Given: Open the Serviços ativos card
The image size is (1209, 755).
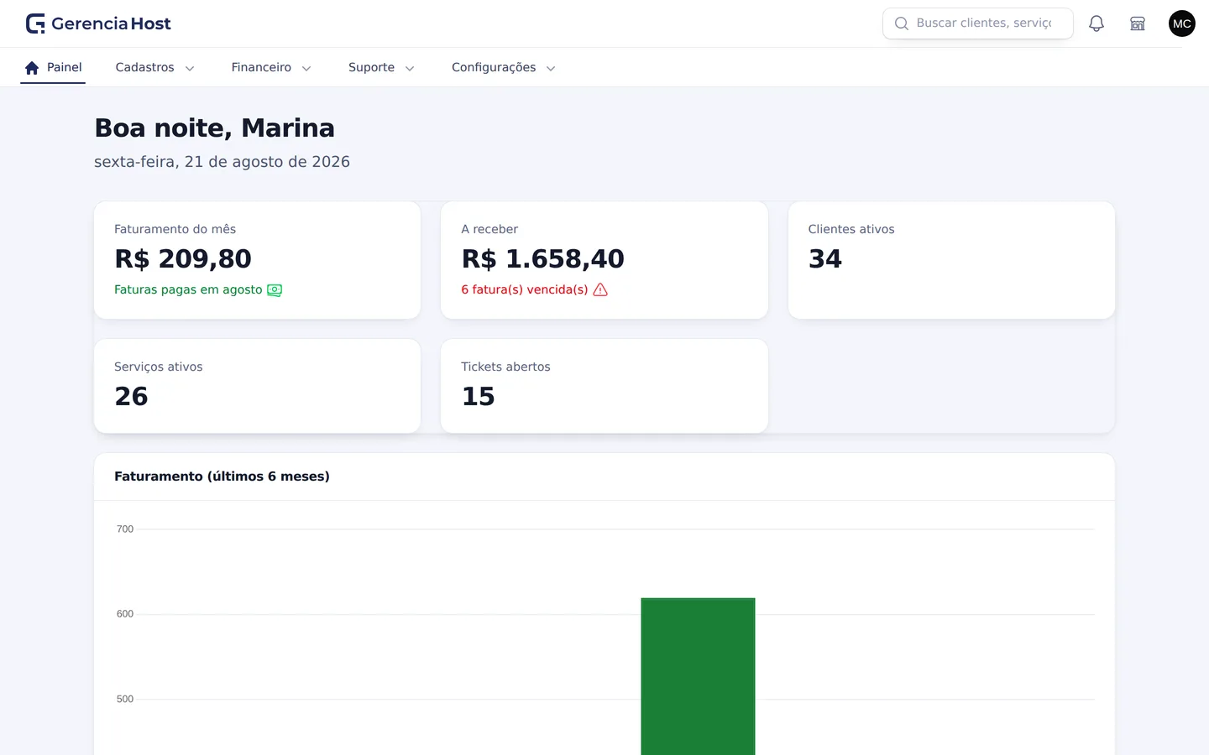Looking at the screenshot, I should pos(257,386).
